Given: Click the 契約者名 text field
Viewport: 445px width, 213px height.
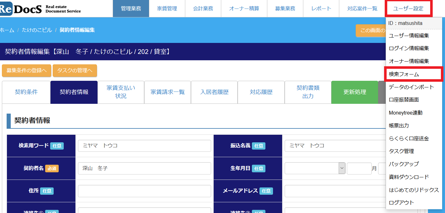Looking at the screenshot, I should 144,169.
